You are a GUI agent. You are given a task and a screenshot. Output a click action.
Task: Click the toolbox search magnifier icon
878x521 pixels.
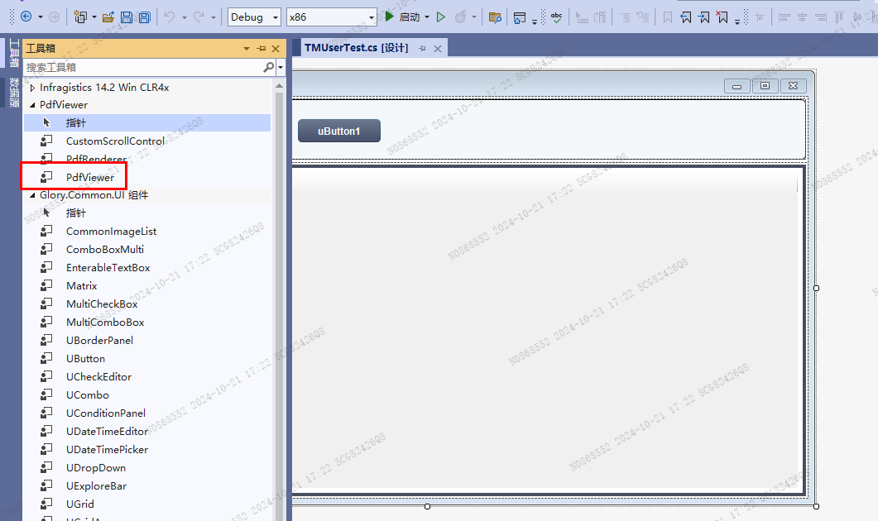(269, 67)
